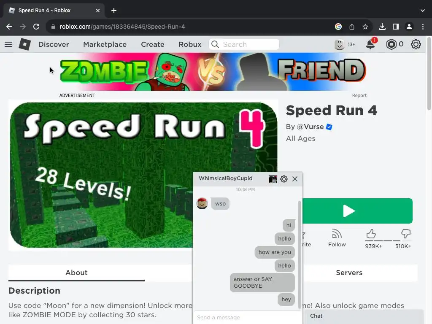Toggle the browser side panel
The width and height of the screenshot is (432, 324).
coord(396,27)
